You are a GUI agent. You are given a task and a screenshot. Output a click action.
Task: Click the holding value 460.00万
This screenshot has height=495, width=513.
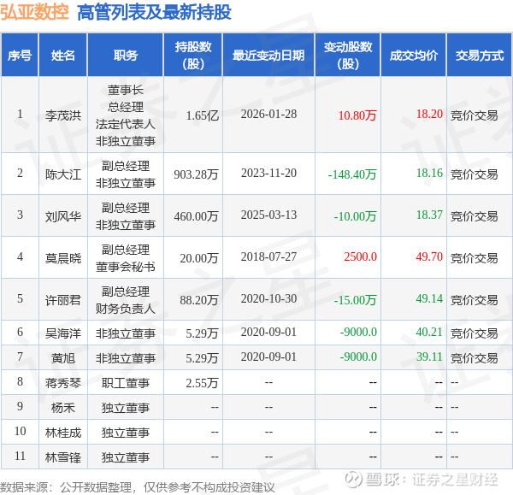coord(196,216)
